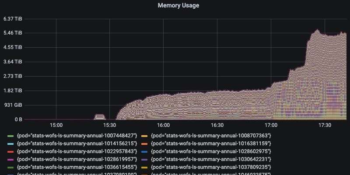350x175 pixels.
Task: Toggle series stats-wofs-ls-summary-annual-1022957843 in legend
Action: (77, 151)
